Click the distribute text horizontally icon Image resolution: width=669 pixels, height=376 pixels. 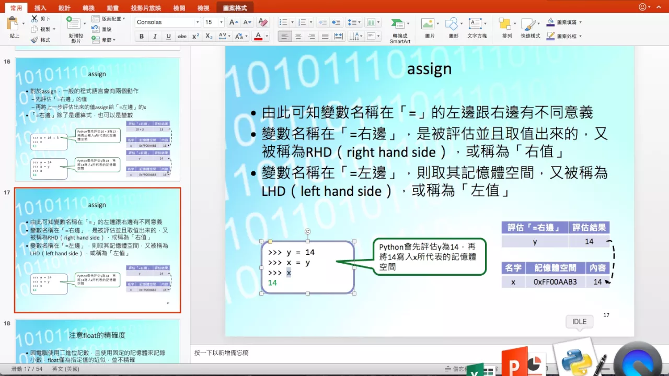click(x=338, y=36)
